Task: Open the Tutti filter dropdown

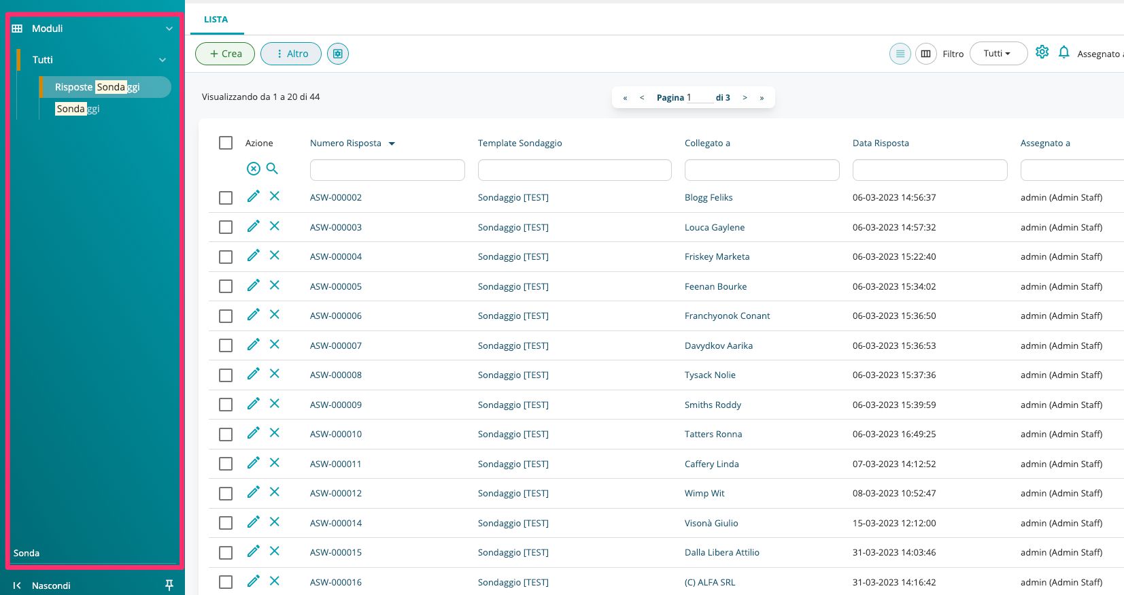Action: coord(998,54)
